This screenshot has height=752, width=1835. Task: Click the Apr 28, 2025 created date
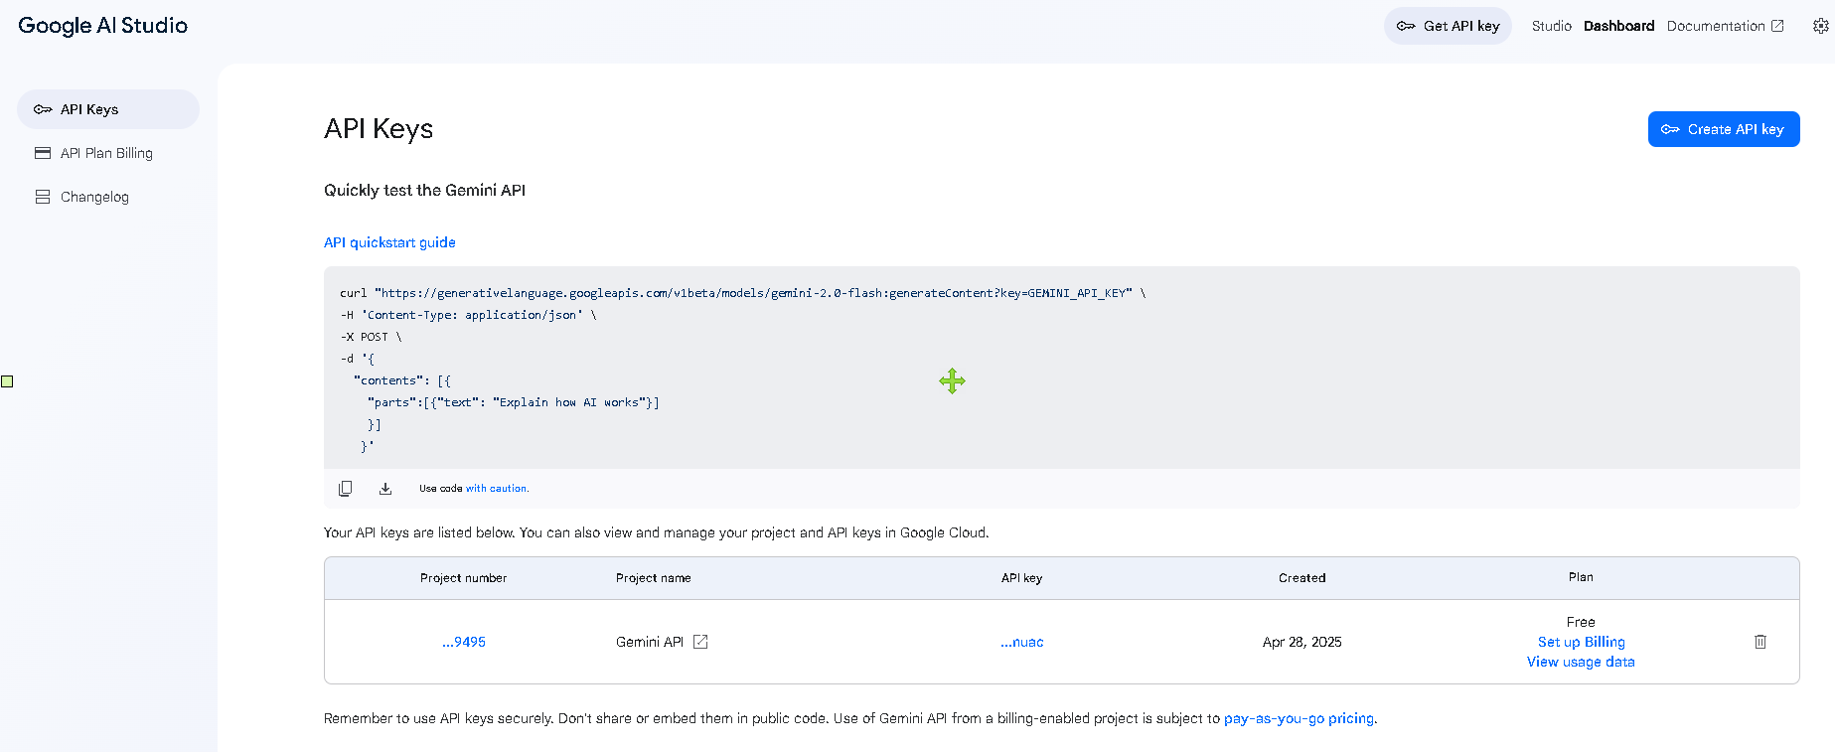tap(1301, 642)
